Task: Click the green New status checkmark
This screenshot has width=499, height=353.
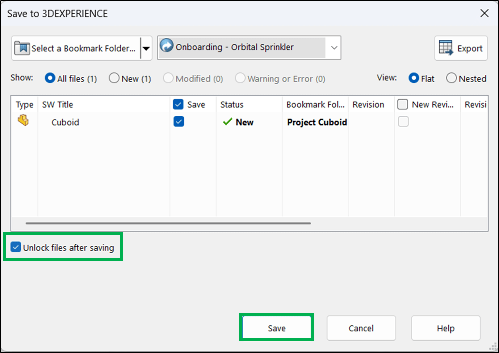Action: pyautogui.click(x=227, y=122)
